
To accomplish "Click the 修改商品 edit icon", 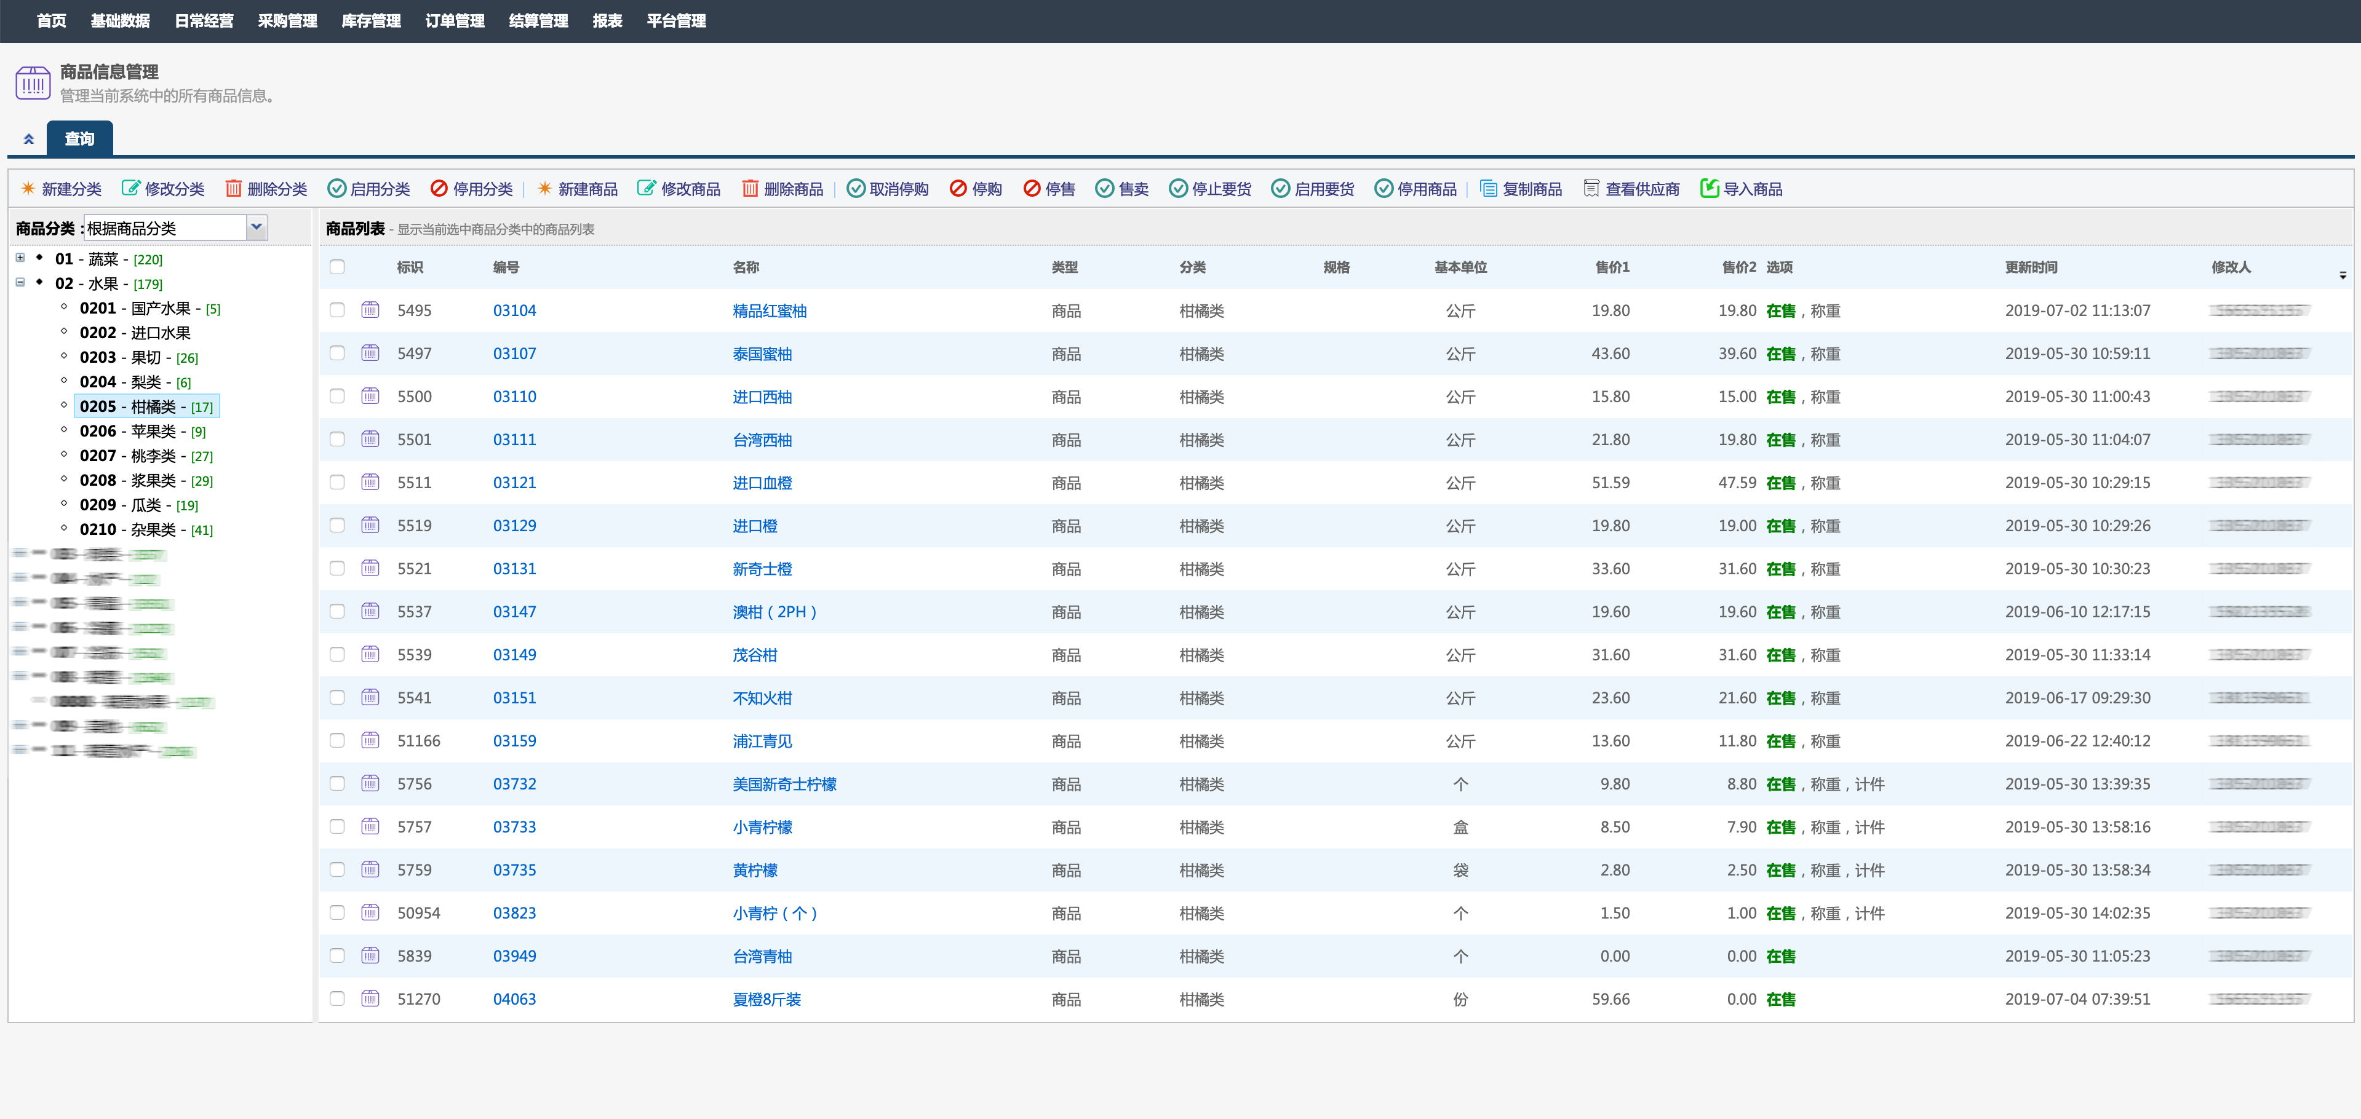I will (647, 189).
